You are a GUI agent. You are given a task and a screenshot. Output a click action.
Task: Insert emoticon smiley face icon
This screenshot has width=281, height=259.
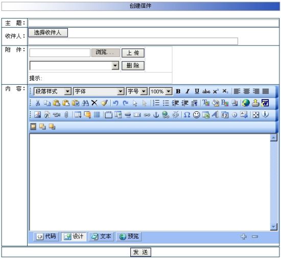tap(197, 115)
